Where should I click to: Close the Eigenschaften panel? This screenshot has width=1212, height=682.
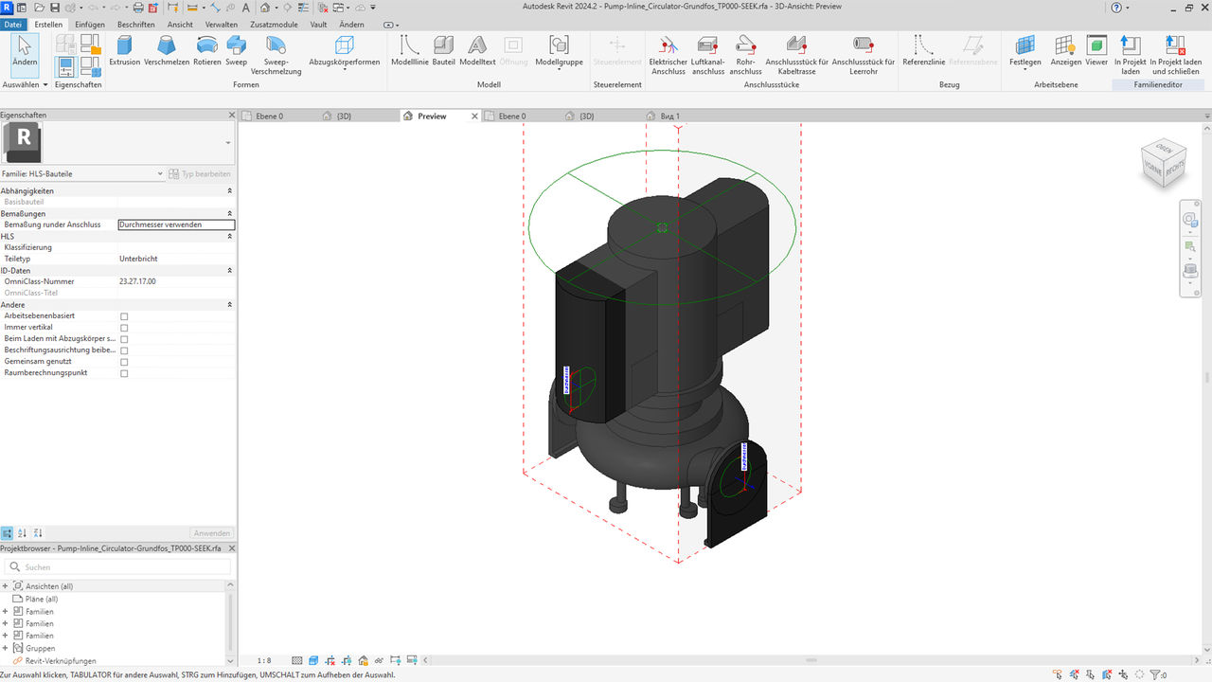231,115
